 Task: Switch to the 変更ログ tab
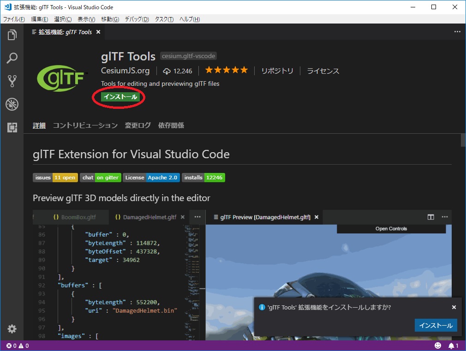coord(137,125)
